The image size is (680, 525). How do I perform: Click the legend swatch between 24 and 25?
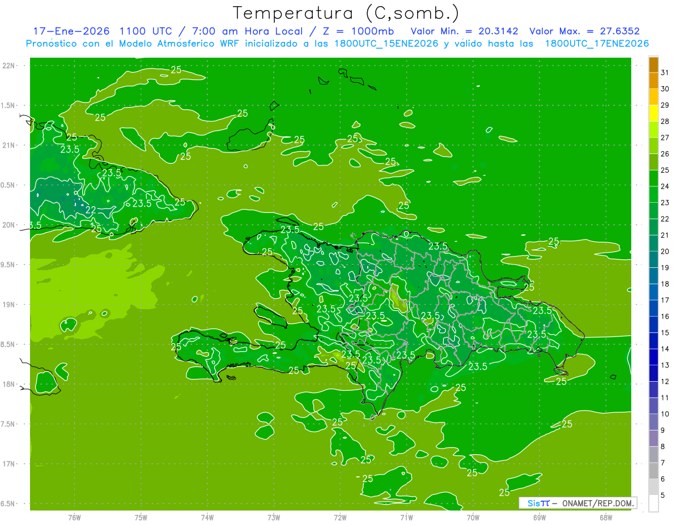[x=653, y=178]
